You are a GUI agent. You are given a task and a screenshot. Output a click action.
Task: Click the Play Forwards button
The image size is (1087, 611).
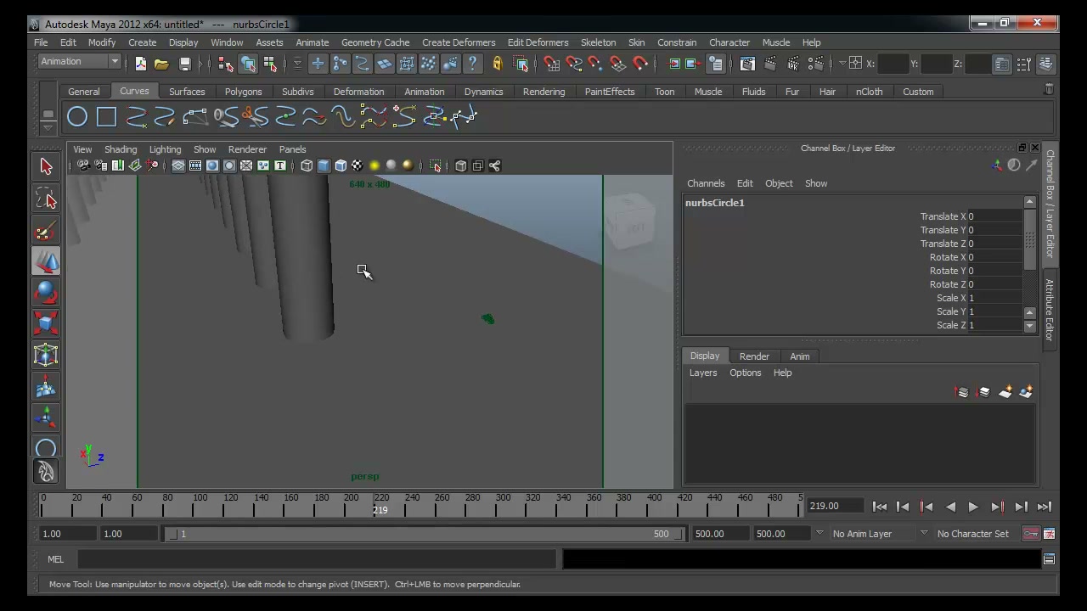coord(973,507)
